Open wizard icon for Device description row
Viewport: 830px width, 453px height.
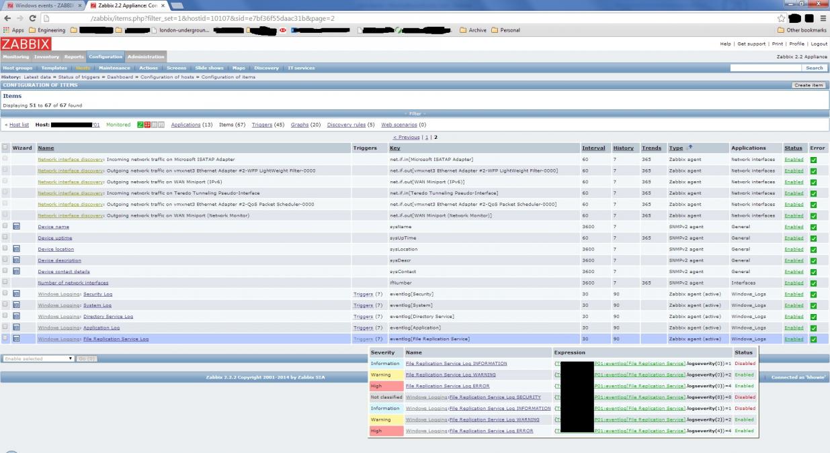[x=16, y=260]
